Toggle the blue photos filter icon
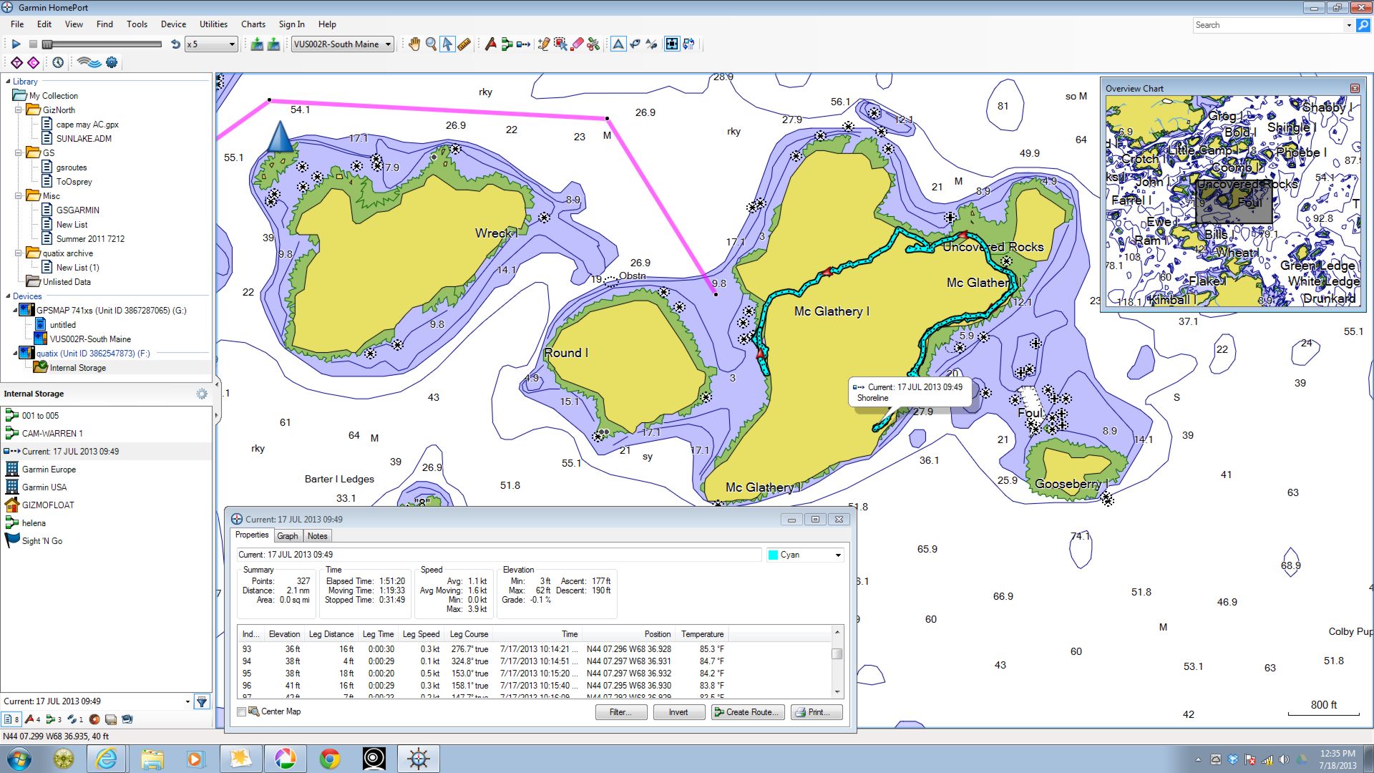 tap(127, 719)
